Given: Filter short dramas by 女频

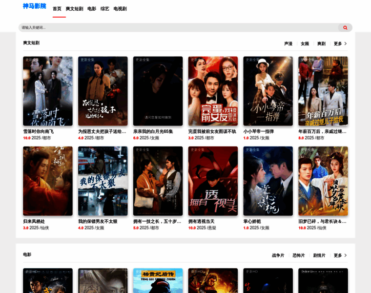Looking at the screenshot, I should coord(305,44).
